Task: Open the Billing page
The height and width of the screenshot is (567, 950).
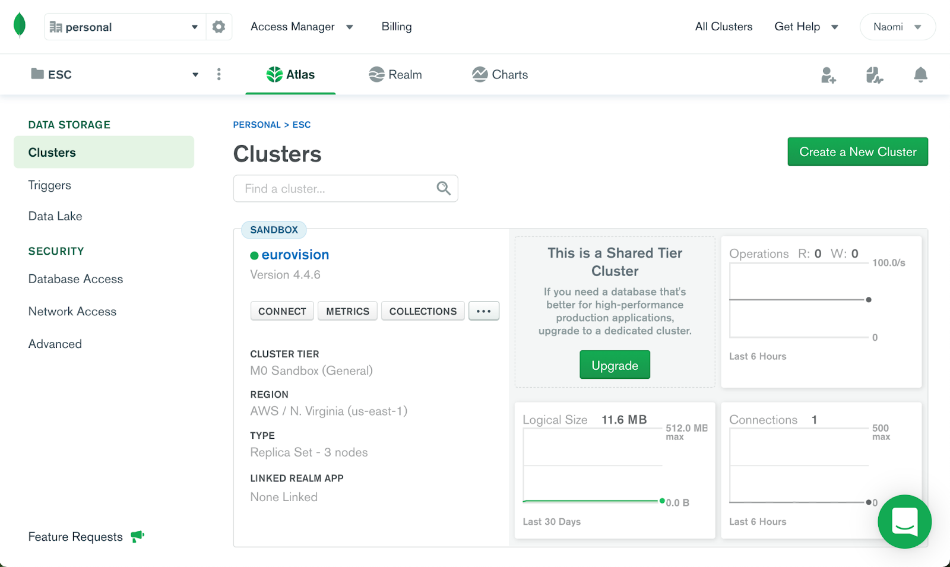Action: 397,27
